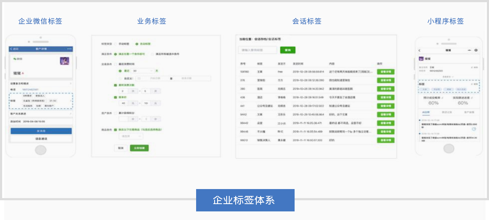Click the customer avatar in WeChat profile card
This screenshot has height=220, width=489.
tap(65, 61)
